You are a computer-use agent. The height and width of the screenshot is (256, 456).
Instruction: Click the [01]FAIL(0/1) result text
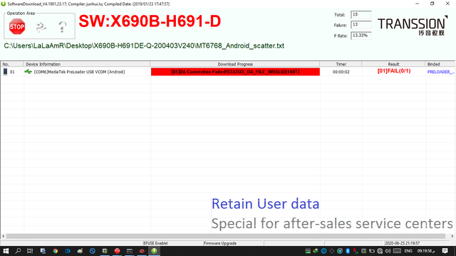[x=394, y=71]
